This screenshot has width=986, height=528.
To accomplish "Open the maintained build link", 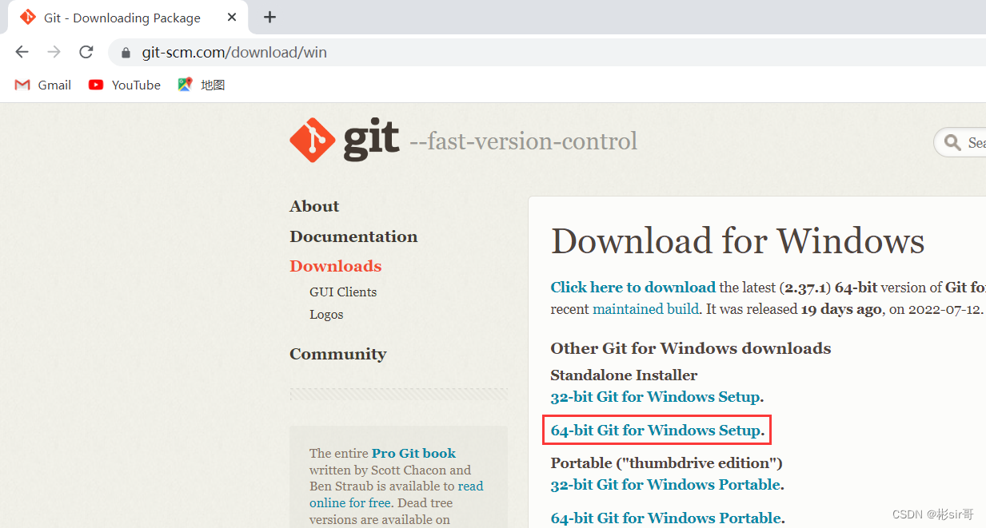I will click(645, 308).
